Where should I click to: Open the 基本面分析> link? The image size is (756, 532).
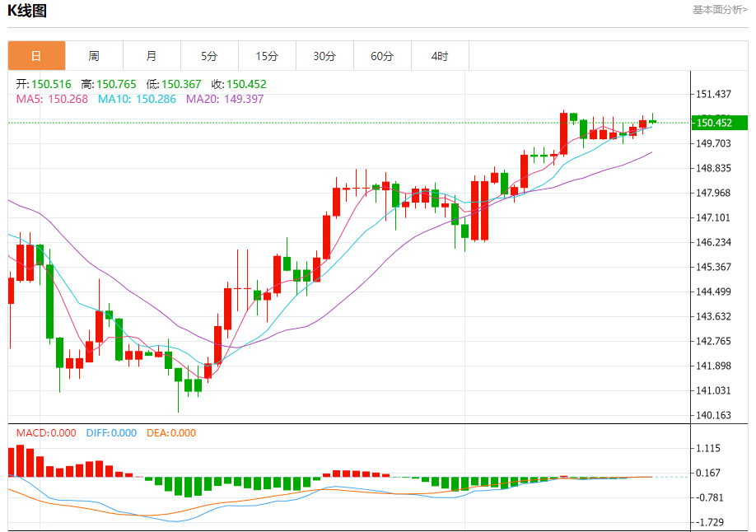pyautogui.click(x=720, y=10)
